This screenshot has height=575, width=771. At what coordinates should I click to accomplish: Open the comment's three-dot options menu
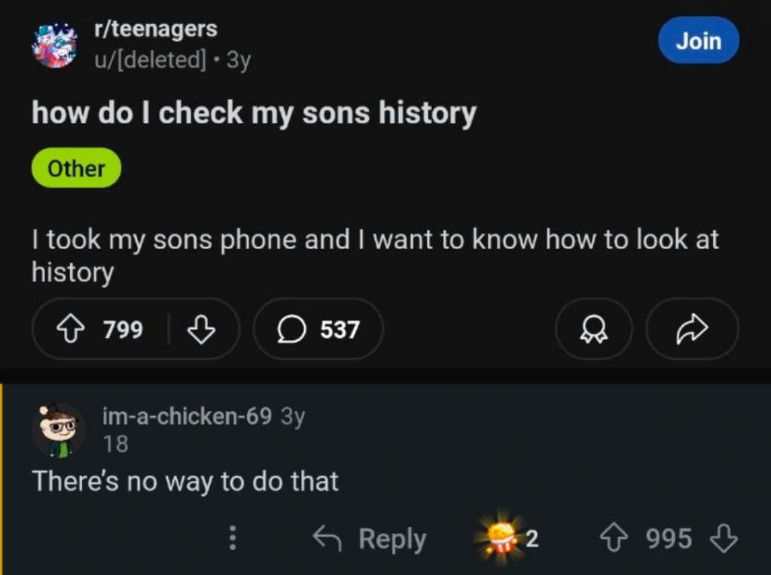point(233,539)
